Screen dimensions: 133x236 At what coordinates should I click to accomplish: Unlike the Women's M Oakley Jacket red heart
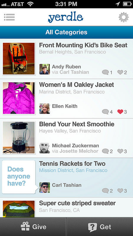pos(120,112)
